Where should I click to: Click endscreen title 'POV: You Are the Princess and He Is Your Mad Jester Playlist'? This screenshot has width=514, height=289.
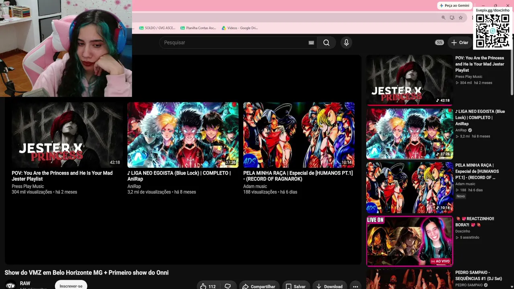(62, 176)
